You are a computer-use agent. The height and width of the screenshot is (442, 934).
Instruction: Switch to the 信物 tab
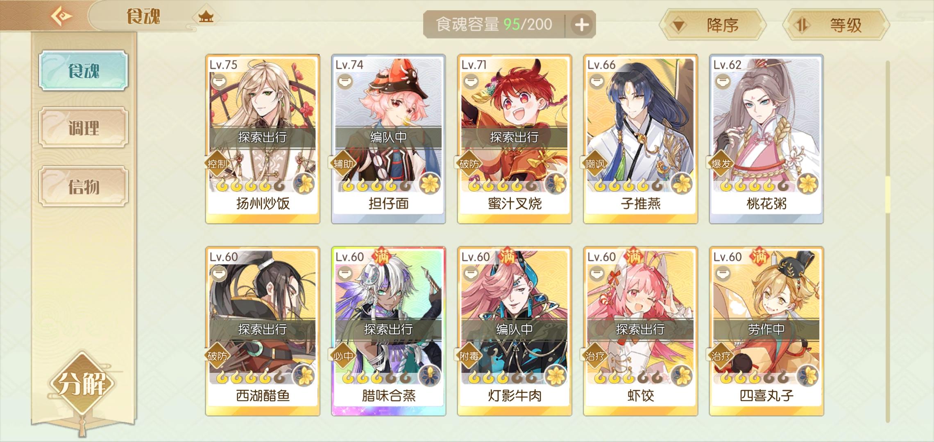pyautogui.click(x=84, y=187)
